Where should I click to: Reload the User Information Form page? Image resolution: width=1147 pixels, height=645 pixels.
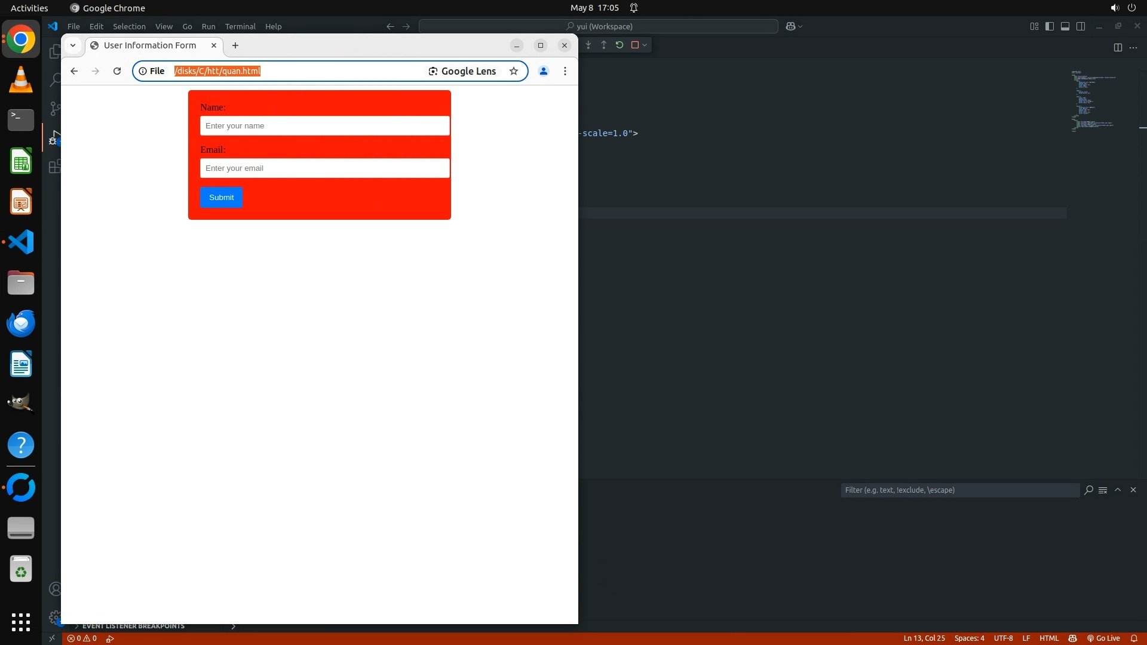tap(117, 71)
